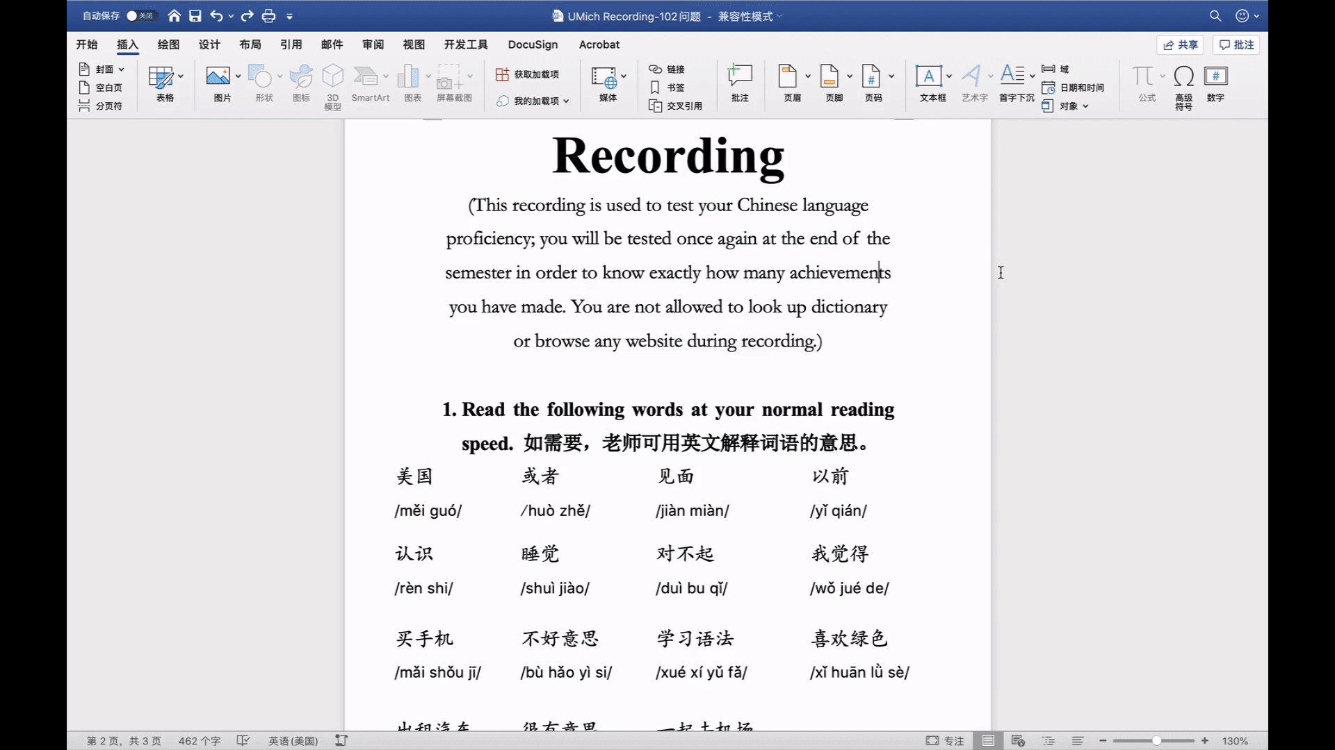Click the Share (共享) button
Image resolution: width=1335 pixels, height=750 pixels.
[x=1180, y=44]
